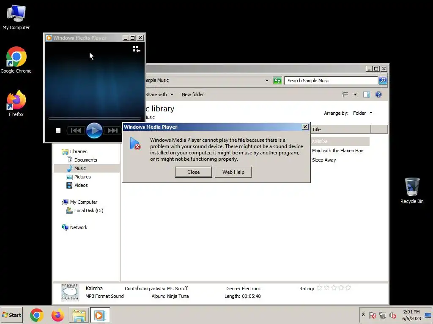
Task: Edit the Album Ninja Tuna field
Action: pyautogui.click(x=178, y=296)
